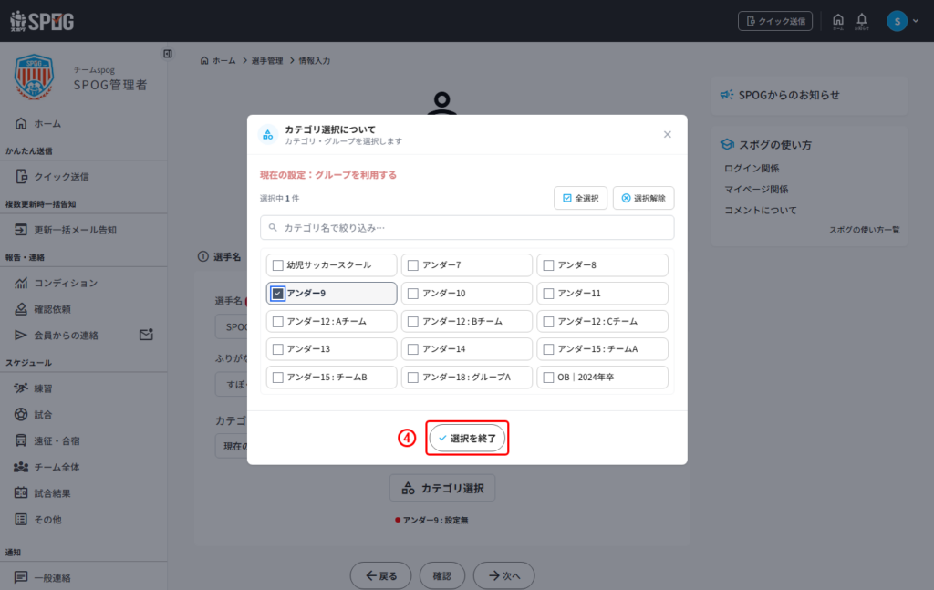Click 次へ button
Image resolution: width=934 pixels, height=590 pixels.
(x=503, y=575)
